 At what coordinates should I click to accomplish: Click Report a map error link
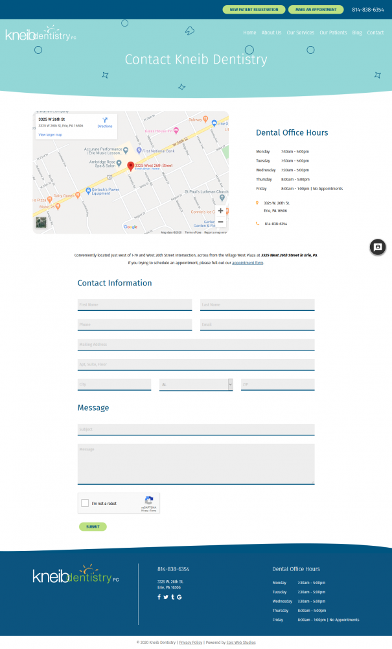click(215, 232)
